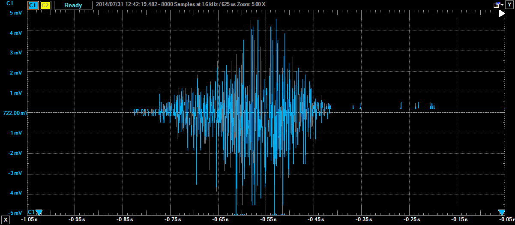Click the C1 label above voltage axis
Screen dimensions: 515x225
tap(10, 3)
